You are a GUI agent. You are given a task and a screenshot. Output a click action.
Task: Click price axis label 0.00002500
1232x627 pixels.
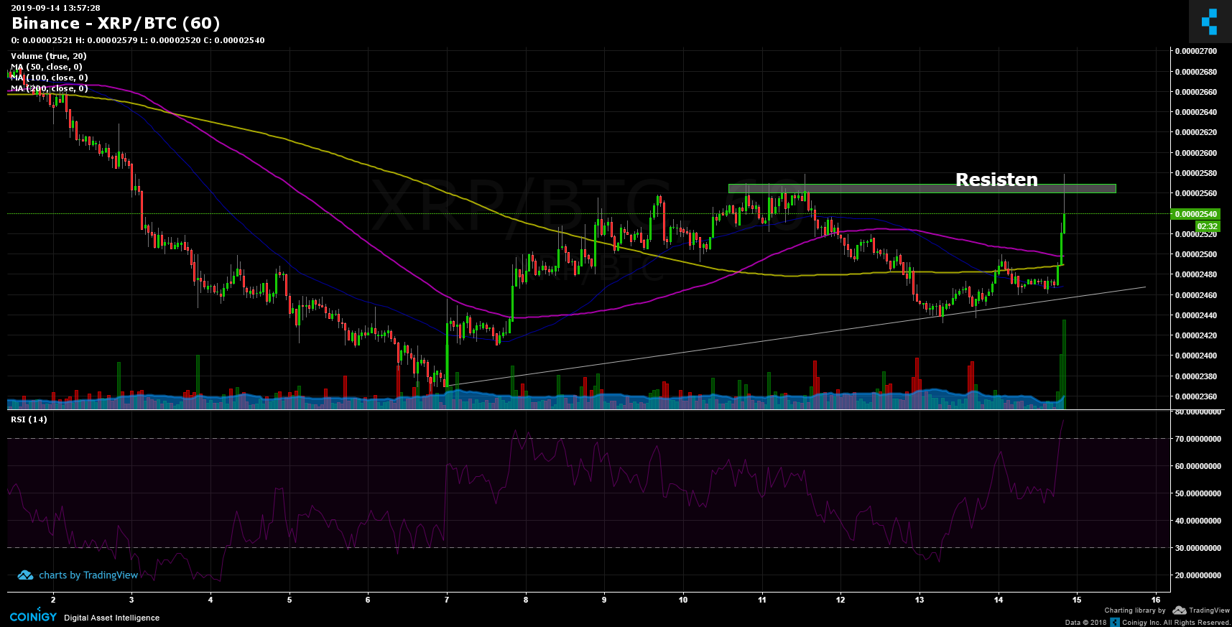point(1196,254)
